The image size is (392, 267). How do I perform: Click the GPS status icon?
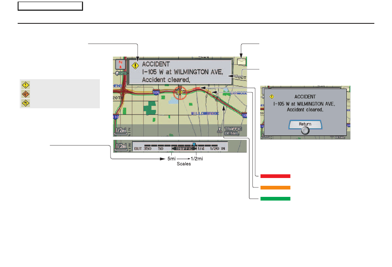(x=121, y=73)
